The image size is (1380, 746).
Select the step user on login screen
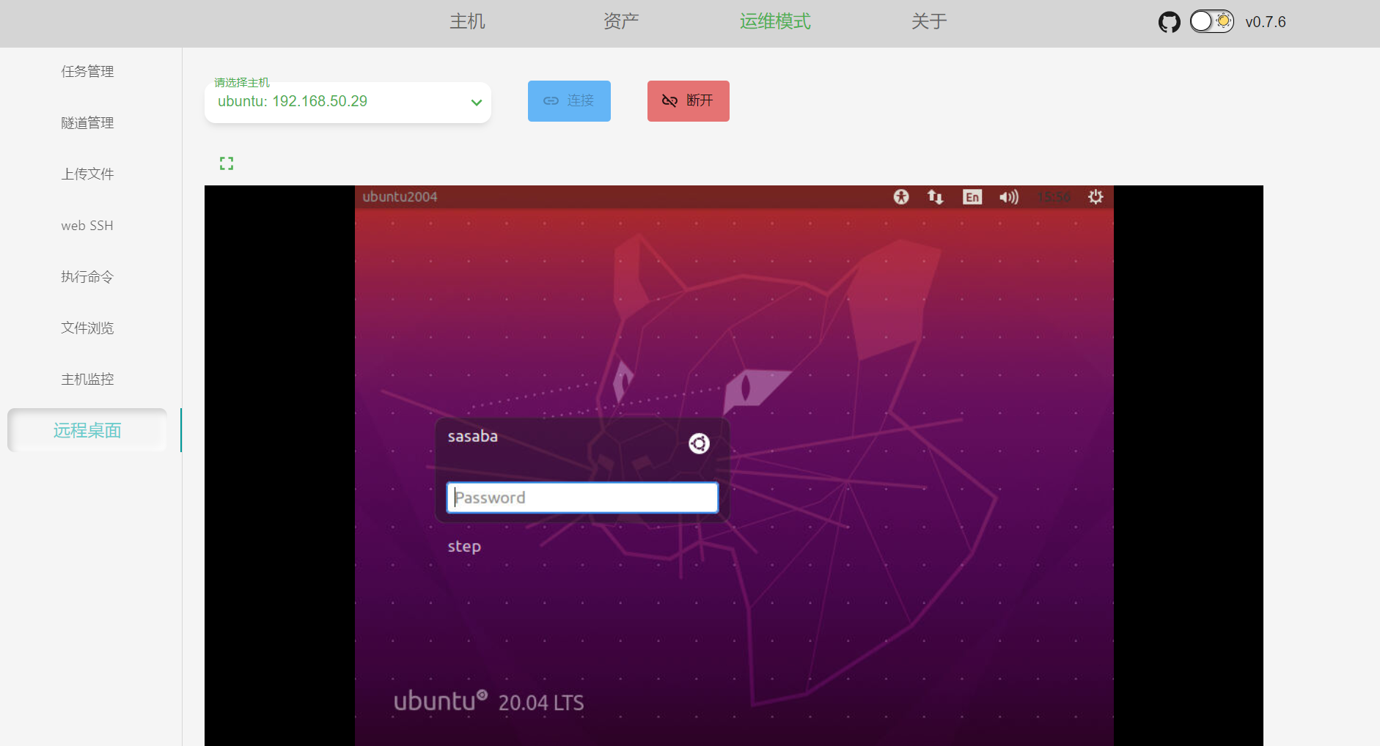(x=464, y=547)
